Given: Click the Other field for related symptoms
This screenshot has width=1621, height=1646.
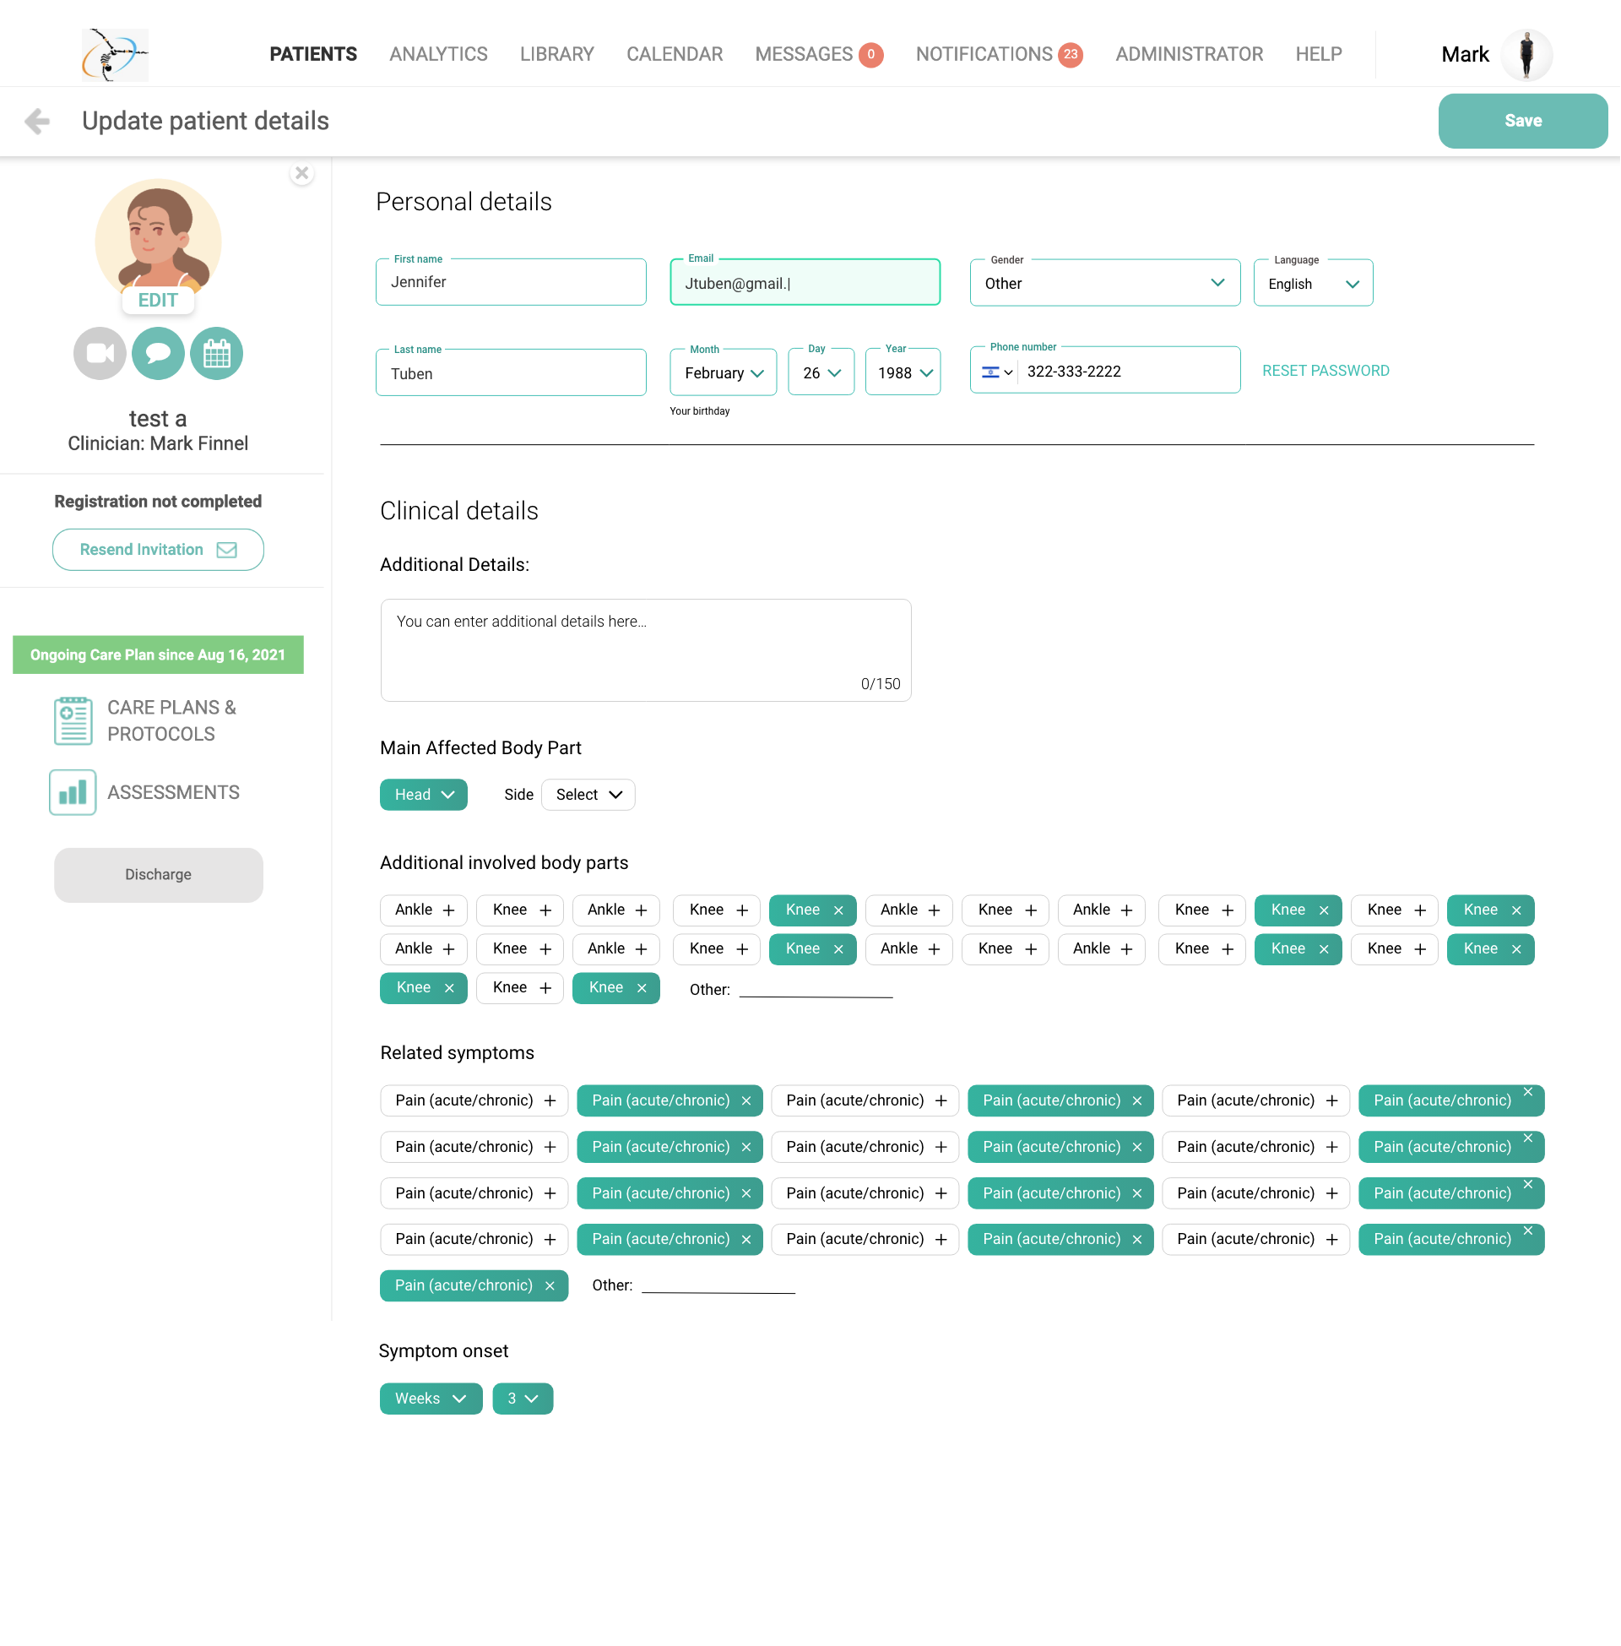Looking at the screenshot, I should point(718,1285).
